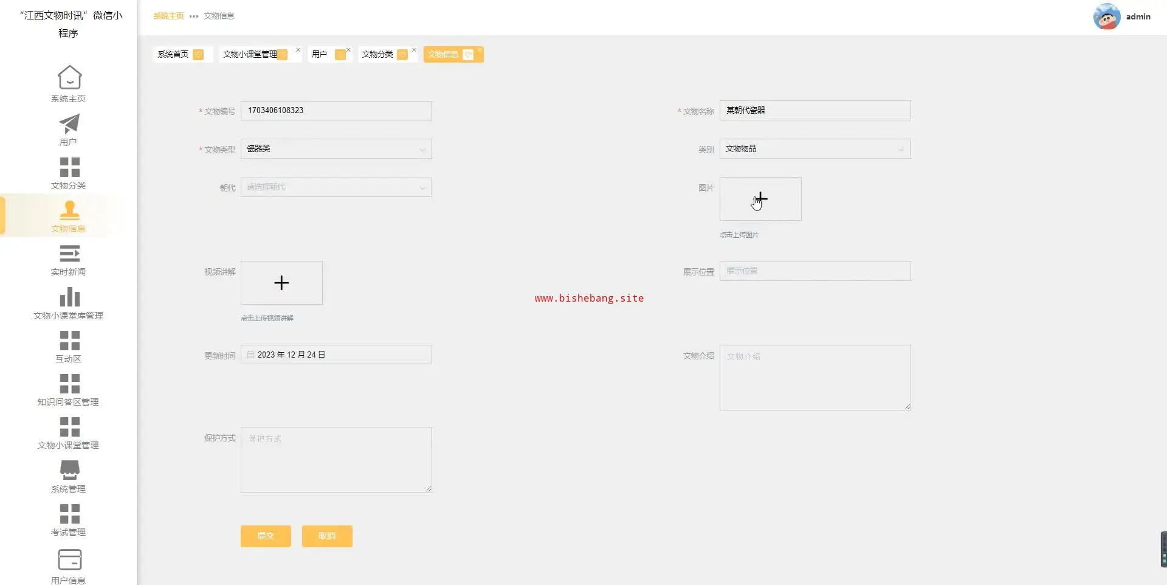
Task: Open the 用户 paper-plane sidebar item
Action: [x=69, y=130]
